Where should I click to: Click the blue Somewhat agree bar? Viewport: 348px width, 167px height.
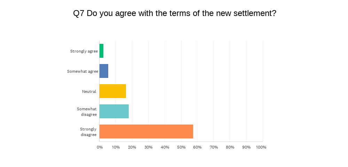coord(104,71)
